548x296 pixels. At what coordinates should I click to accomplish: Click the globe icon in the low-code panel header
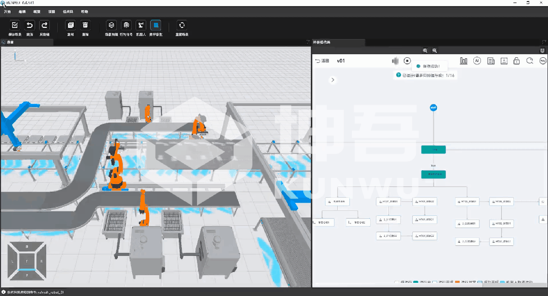(x=542, y=51)
